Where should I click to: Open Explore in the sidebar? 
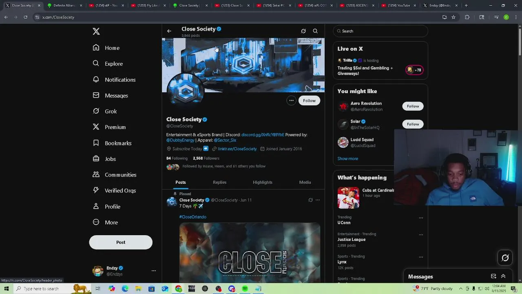[108, 64]
